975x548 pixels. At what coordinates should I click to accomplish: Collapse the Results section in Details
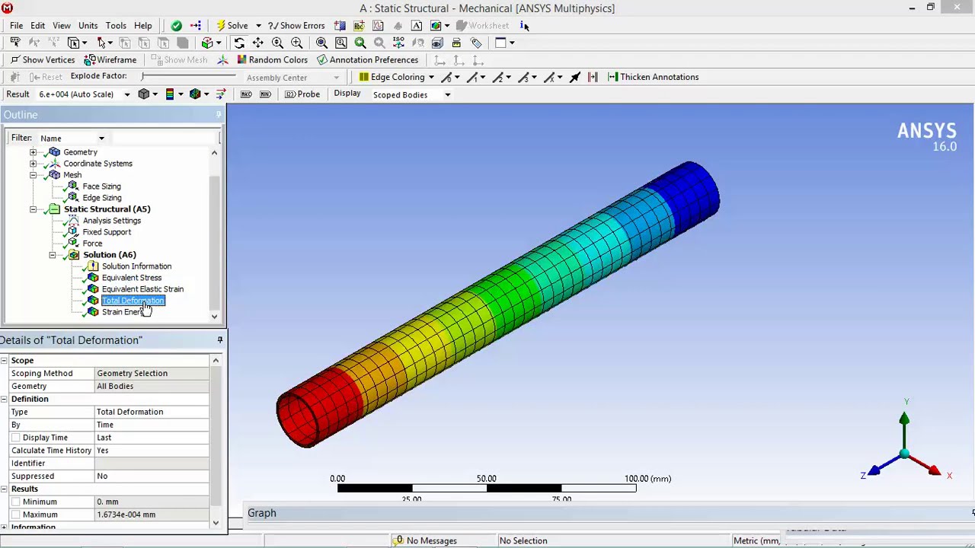pyautogui.click(x=5, y=489)
